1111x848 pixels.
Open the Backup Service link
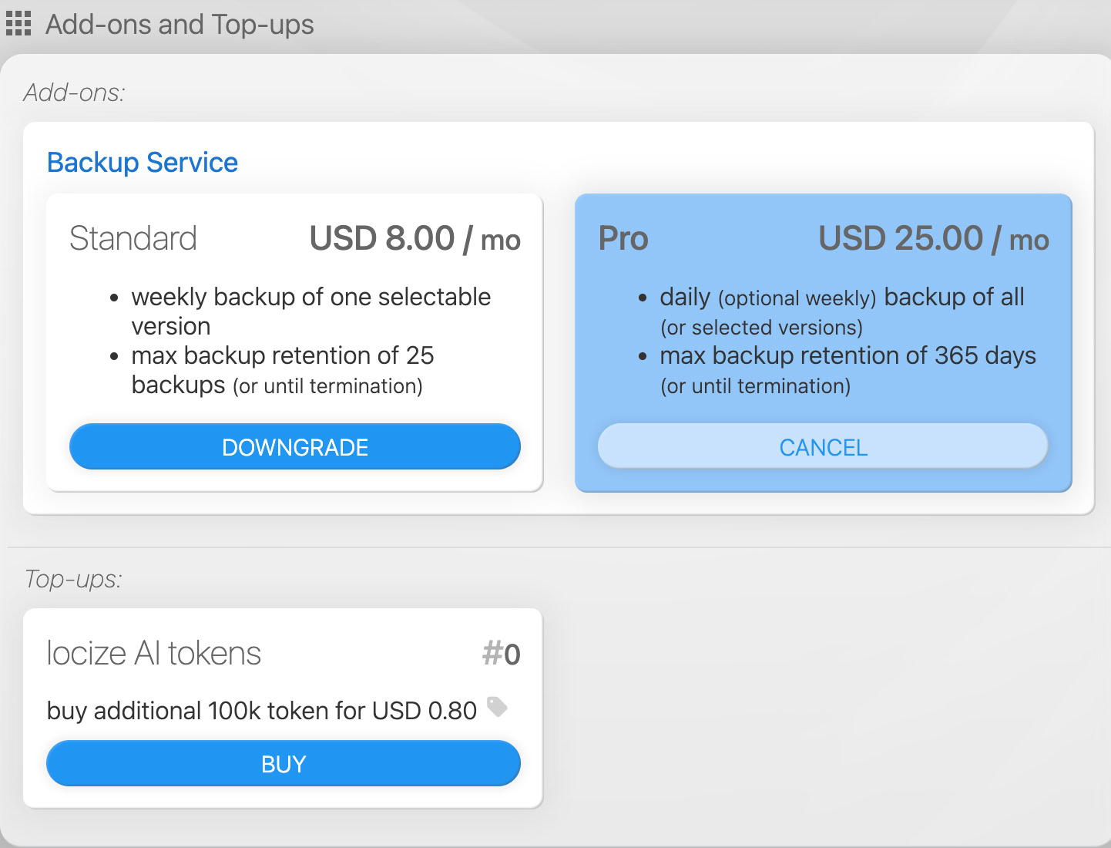pyautogui.click(x=143, y=163)
